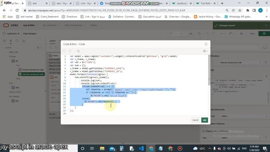Viewport: 270px width, 152px height.
Task: Open Shared Components icon in toolbar
Action: coord(241,34)
